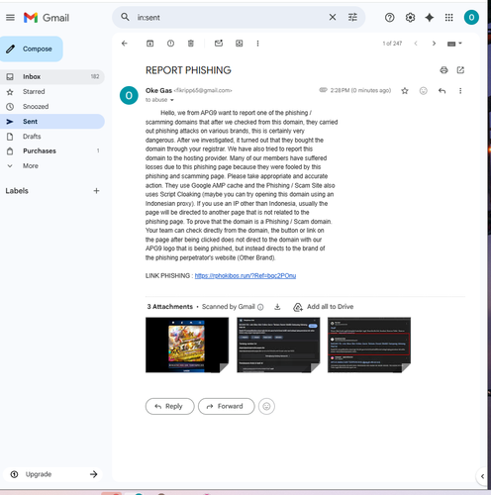Click the sender name Oke Gas
491x495 pixels.
coord(158,90)
